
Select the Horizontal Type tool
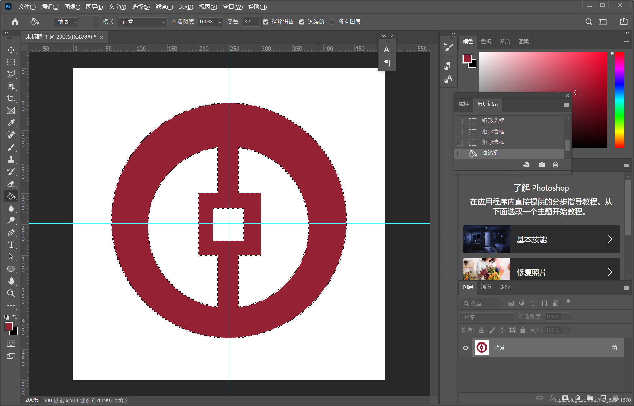(x=11, y=245)
